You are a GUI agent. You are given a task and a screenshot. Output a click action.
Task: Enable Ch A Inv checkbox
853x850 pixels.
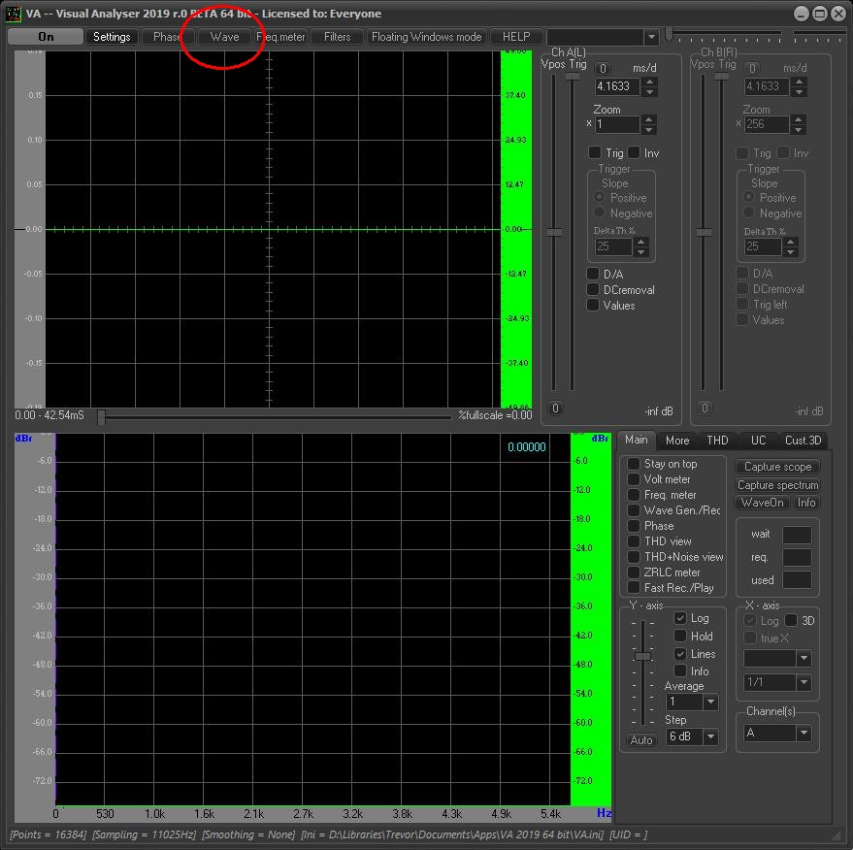(x=634, y=152)
